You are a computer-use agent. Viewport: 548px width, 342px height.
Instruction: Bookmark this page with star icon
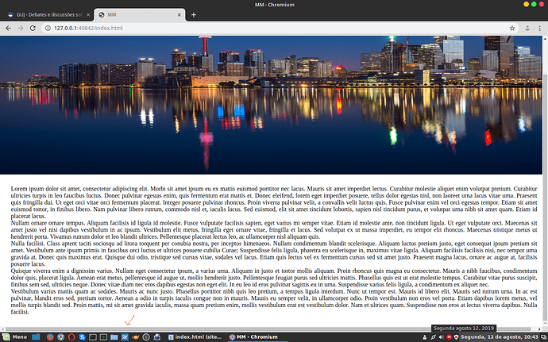click(x=512, y=29)
